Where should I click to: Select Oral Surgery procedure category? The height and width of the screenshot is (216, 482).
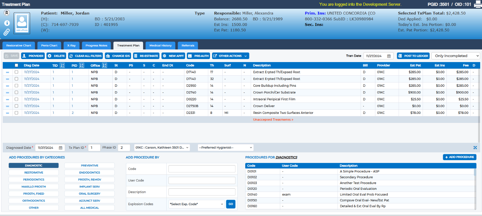pyautogui.click(x=89, y=194)
